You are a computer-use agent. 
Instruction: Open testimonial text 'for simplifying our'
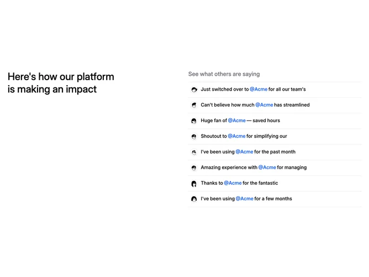coord(267,136)
